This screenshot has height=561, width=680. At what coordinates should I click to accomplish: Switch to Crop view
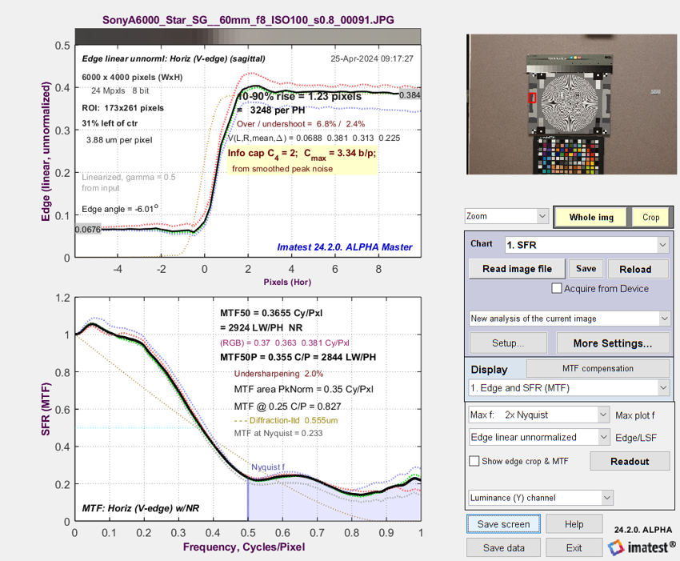[x=651, y=218]
